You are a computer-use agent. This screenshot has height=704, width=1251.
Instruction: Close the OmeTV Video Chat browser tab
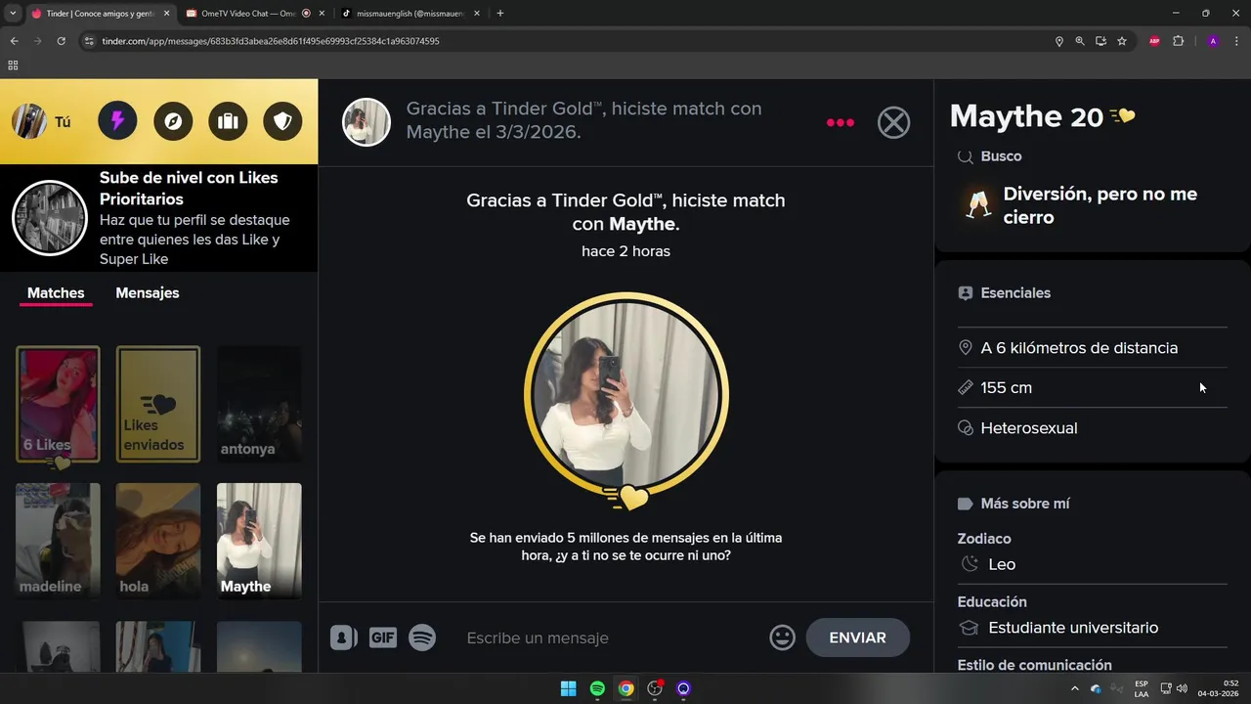(322, 14)
